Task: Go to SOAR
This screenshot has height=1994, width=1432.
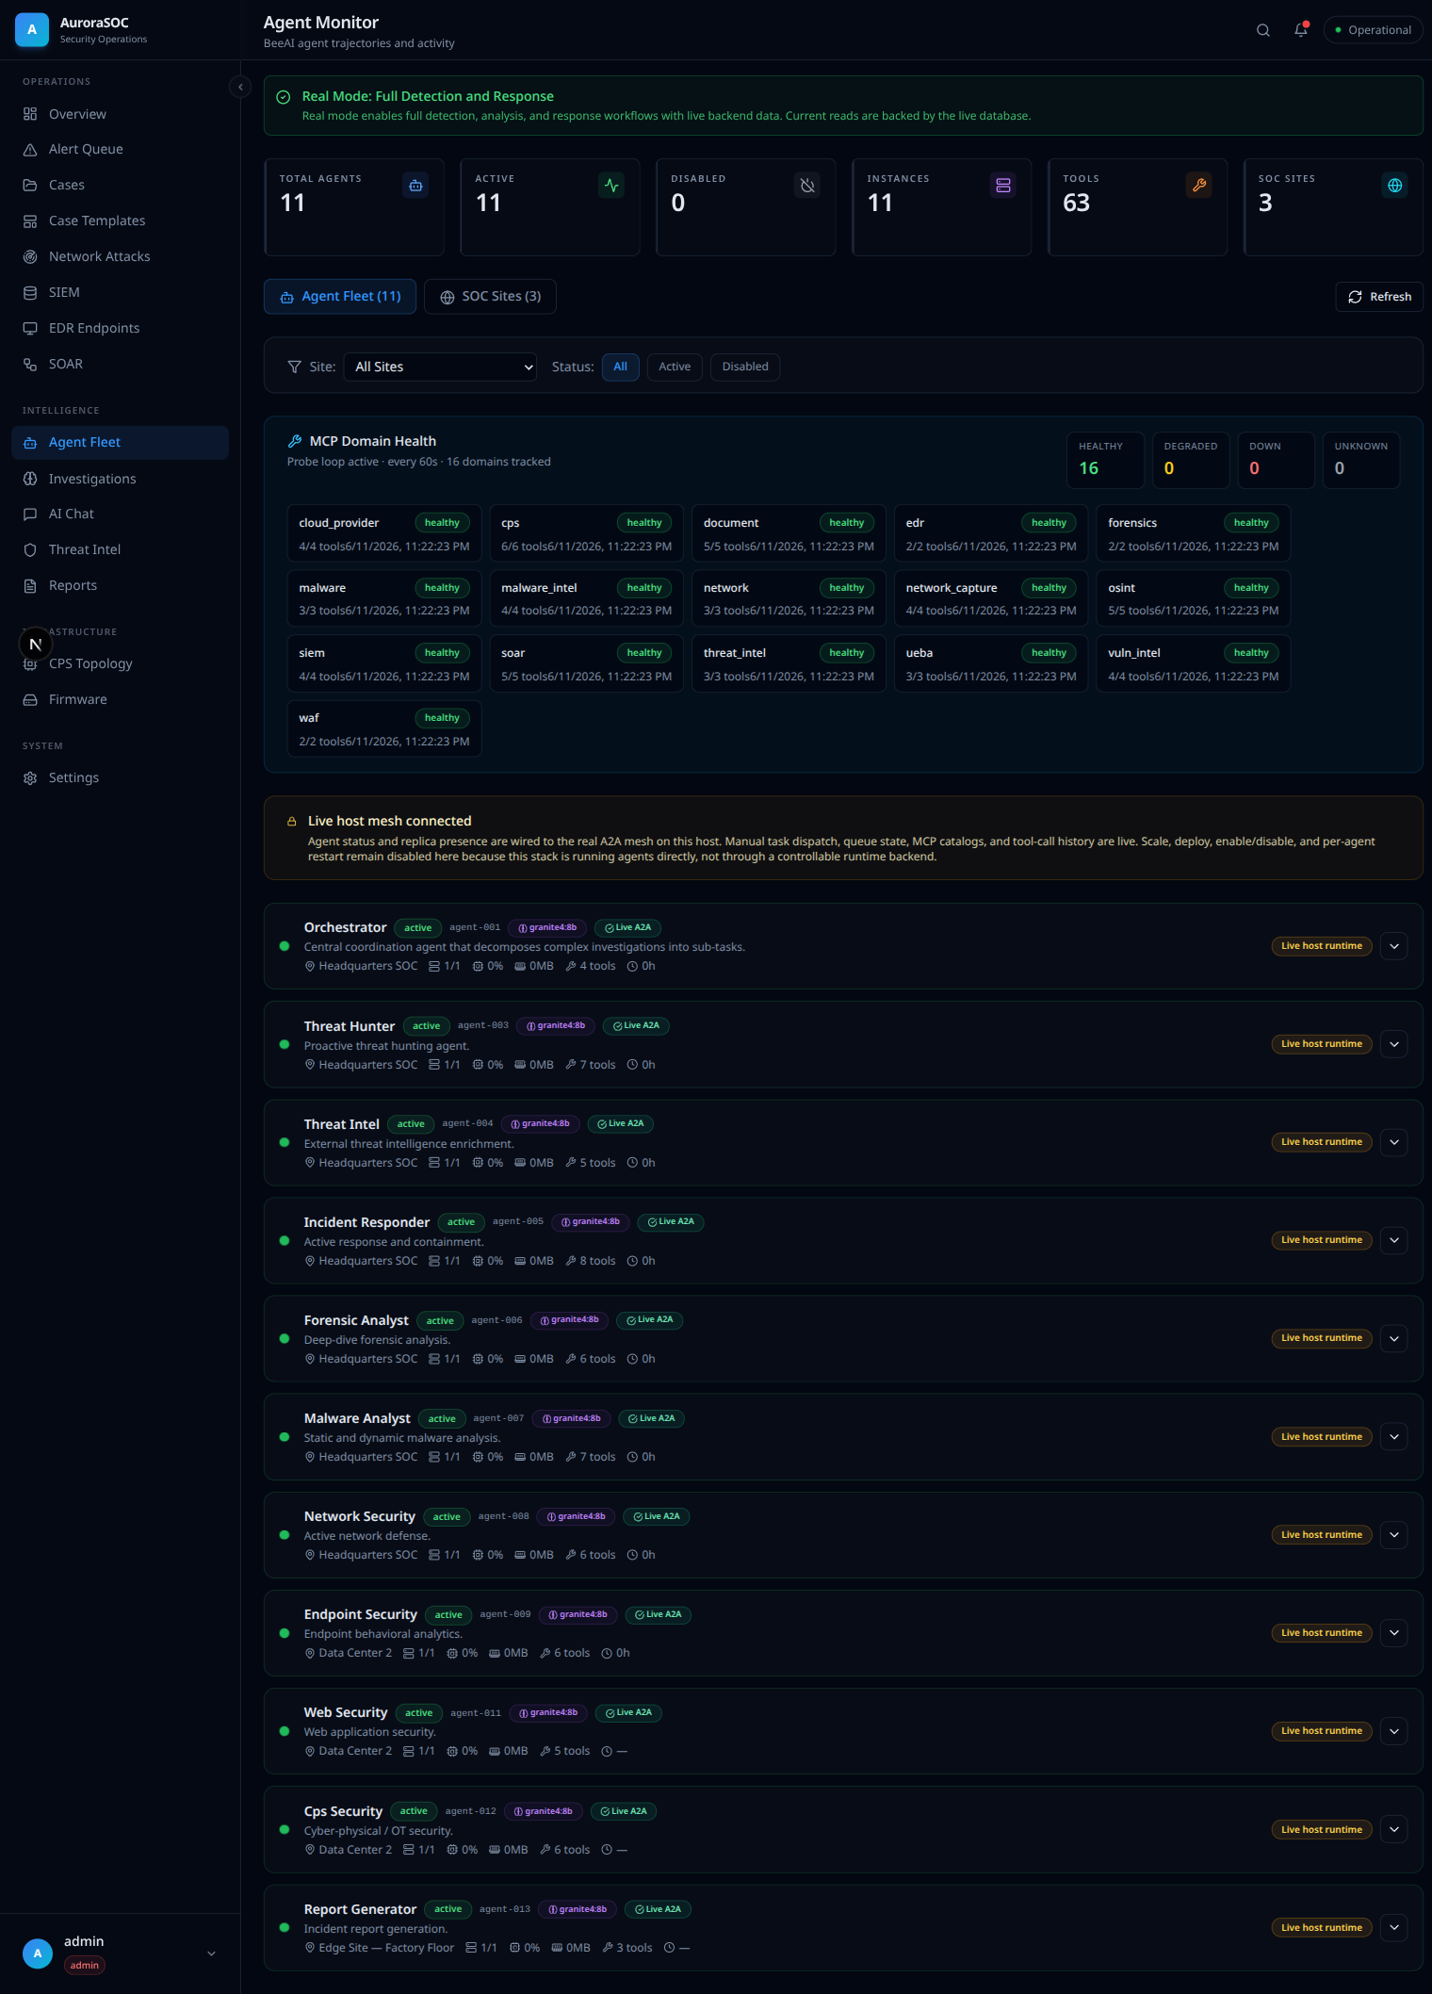Action: pyautogui.click(x=120, y=364)
